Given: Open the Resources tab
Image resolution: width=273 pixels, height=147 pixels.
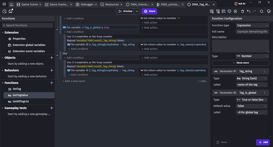Looking at the screenshot, I should pos(112,4).
